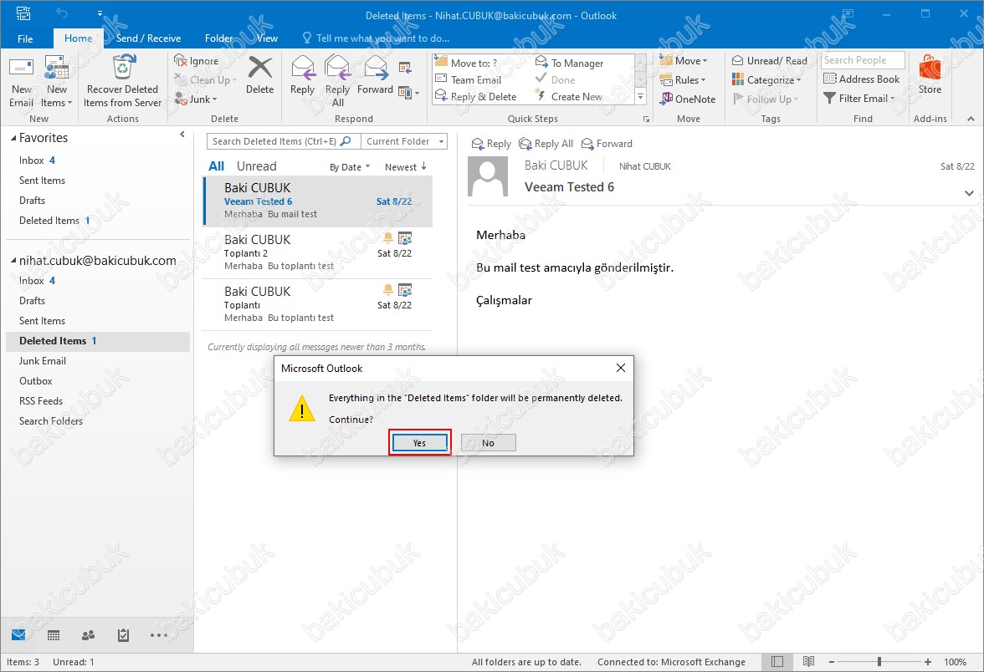
Task: Open the Clean Up dropdown
Action: point(206,79)
